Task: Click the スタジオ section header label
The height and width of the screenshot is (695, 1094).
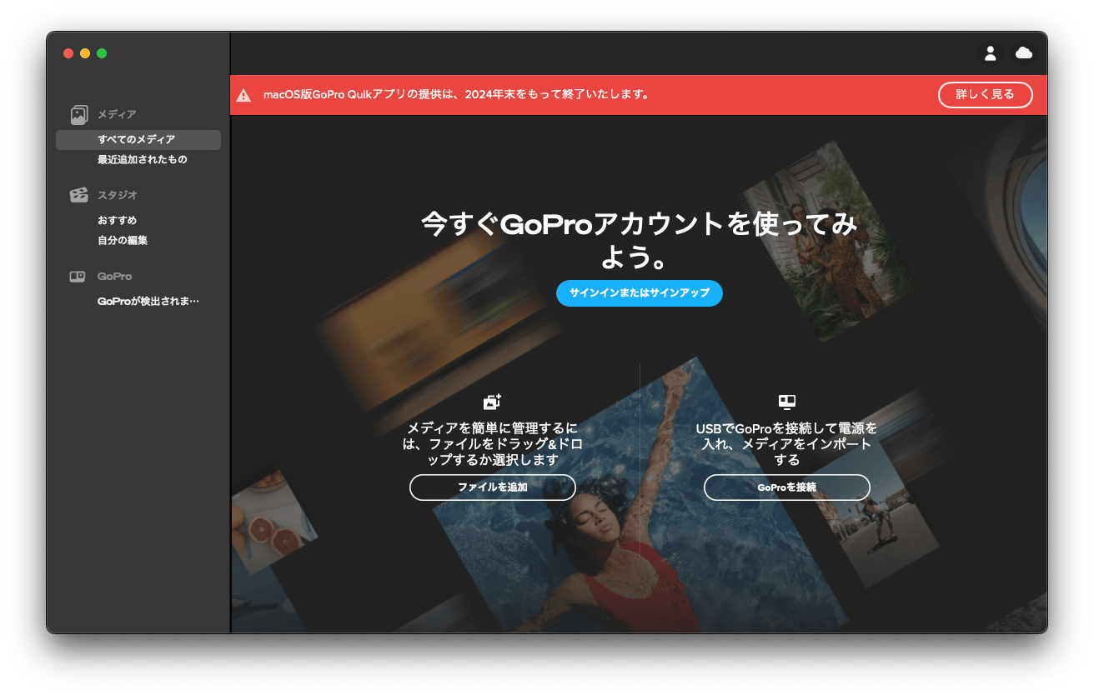Action: click(x=118, y=196)
